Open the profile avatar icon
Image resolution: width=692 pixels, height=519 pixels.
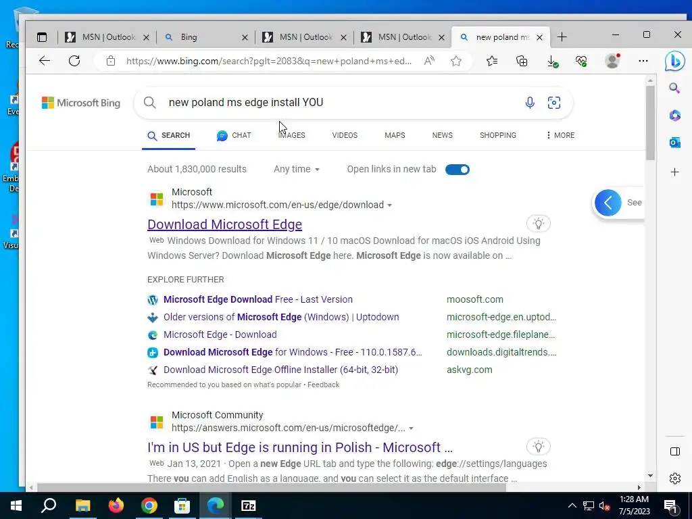point(612,61)
